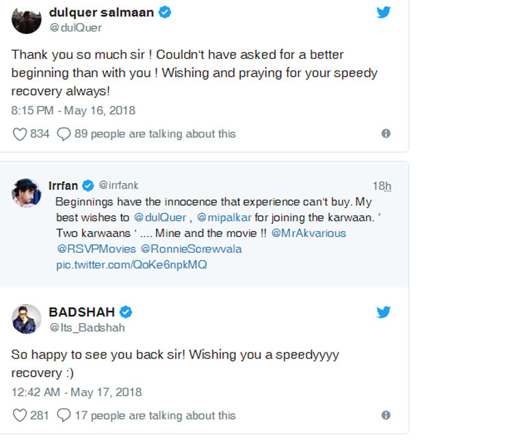The image size is (513, 440).
Task: Open Irrfan's profile avatar
Action: coord(27,193)
